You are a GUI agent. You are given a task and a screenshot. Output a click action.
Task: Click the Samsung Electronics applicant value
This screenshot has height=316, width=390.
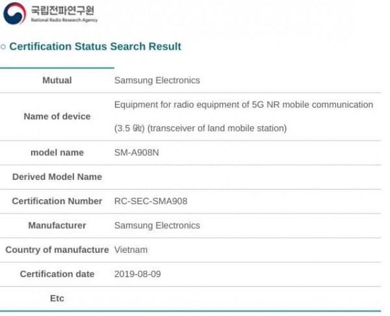pyautogui.click(x=156, y=80)
